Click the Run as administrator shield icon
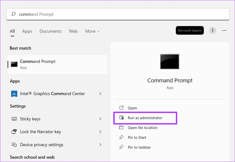The height and width of the screenshot is (162, 235). coord(121,118)
